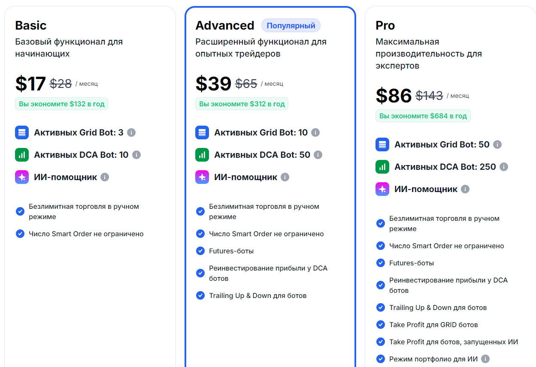536x367 pixels.
Task: Click the DCA Bot icon in Basic plan
Action: click(22, 155)
